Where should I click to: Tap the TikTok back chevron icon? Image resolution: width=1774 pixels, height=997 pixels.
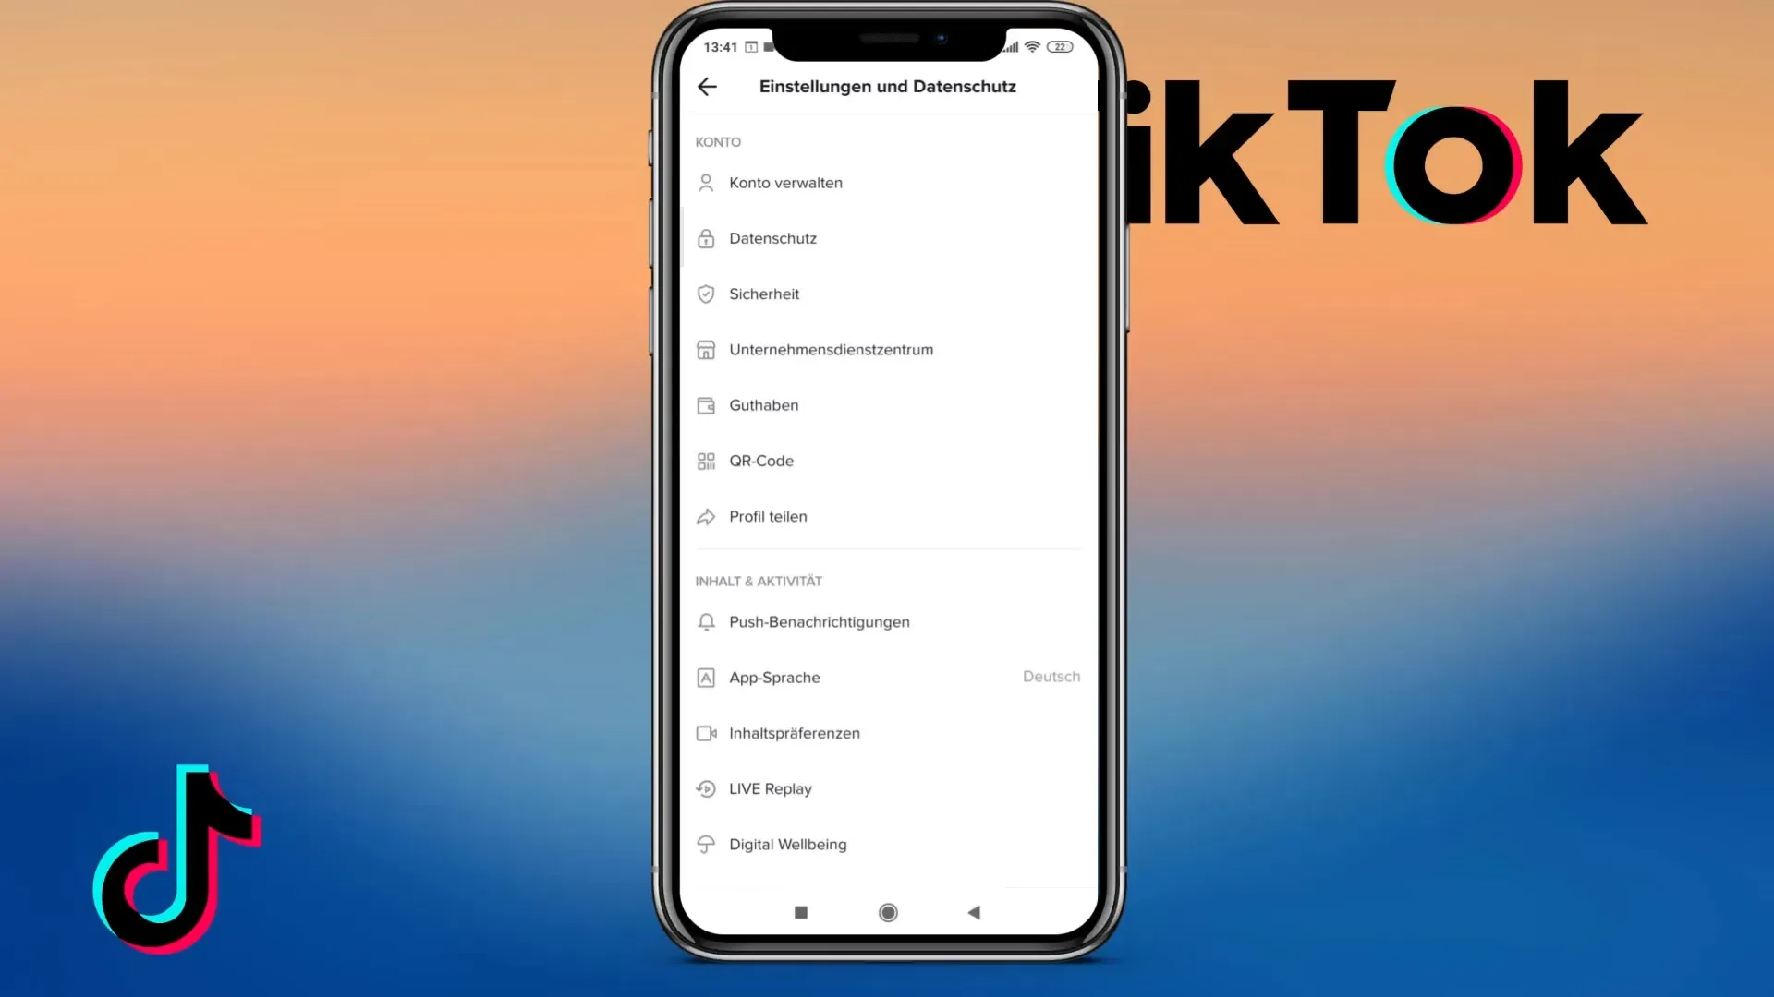(708, 87)
